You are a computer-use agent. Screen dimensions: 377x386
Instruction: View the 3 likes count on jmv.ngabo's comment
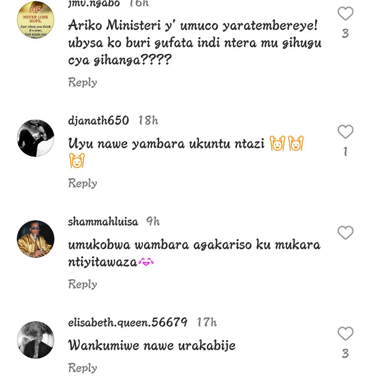pos(345,33)
